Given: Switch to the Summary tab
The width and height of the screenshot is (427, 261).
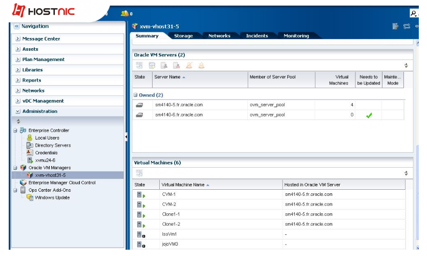Looking at the screenshot, I should (x=147, y=36).
